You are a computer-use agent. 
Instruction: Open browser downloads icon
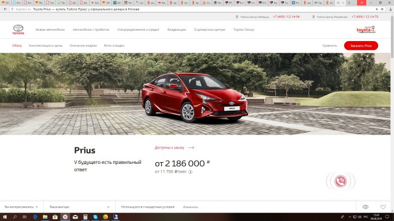[390, 9]
